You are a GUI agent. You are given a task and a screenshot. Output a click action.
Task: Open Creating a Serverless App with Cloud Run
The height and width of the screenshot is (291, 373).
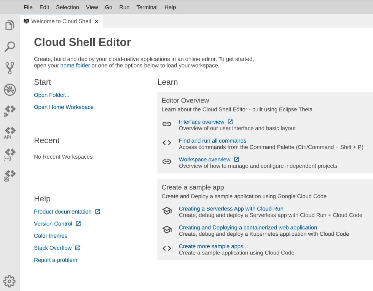tap(231, 209)
